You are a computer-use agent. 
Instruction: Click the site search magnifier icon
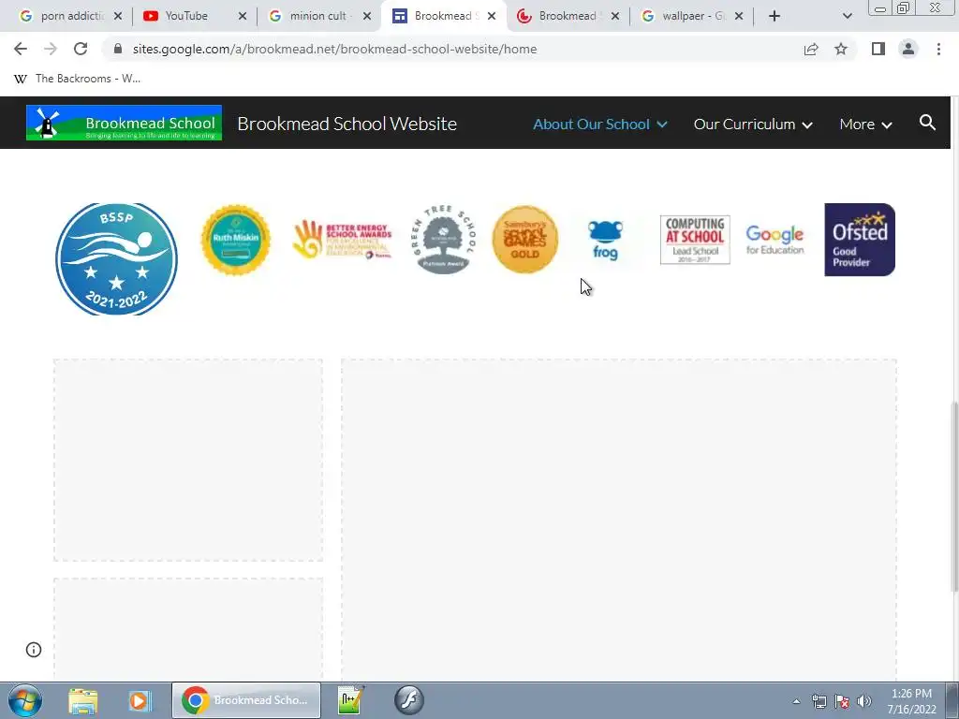point(927,123)
